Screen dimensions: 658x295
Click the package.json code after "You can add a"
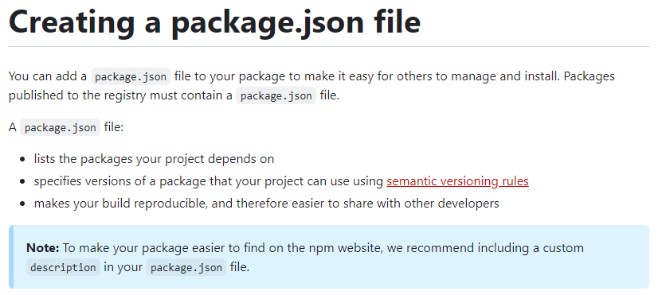[131, 76]
